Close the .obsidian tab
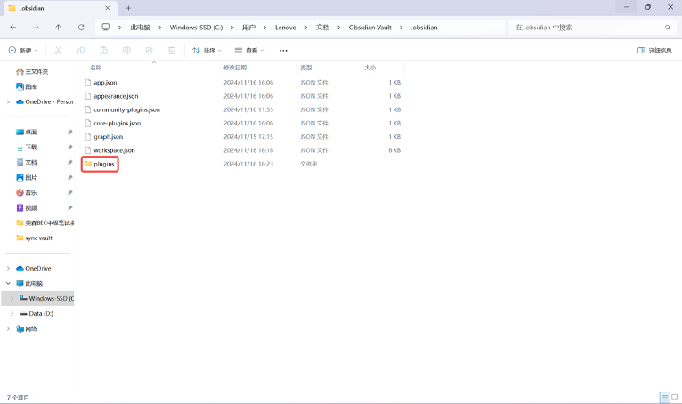Image resolution: width=682 pixels, height=404 pixels. [x=108, y=8]
